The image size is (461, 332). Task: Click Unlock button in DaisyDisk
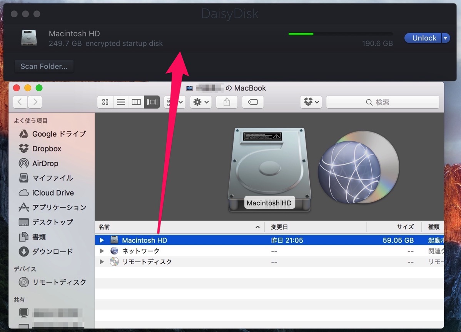coord(423,38)
